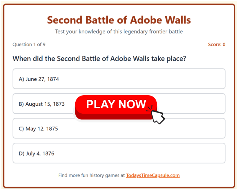This screenshot has width=237, height=189.
Task: Click the 'A)' letter label of first option
Action: tap(21, 79)
